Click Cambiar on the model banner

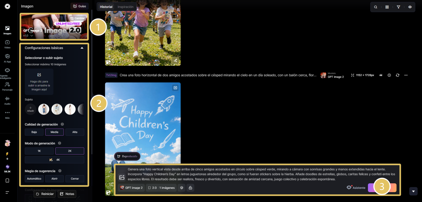point(77,18)
